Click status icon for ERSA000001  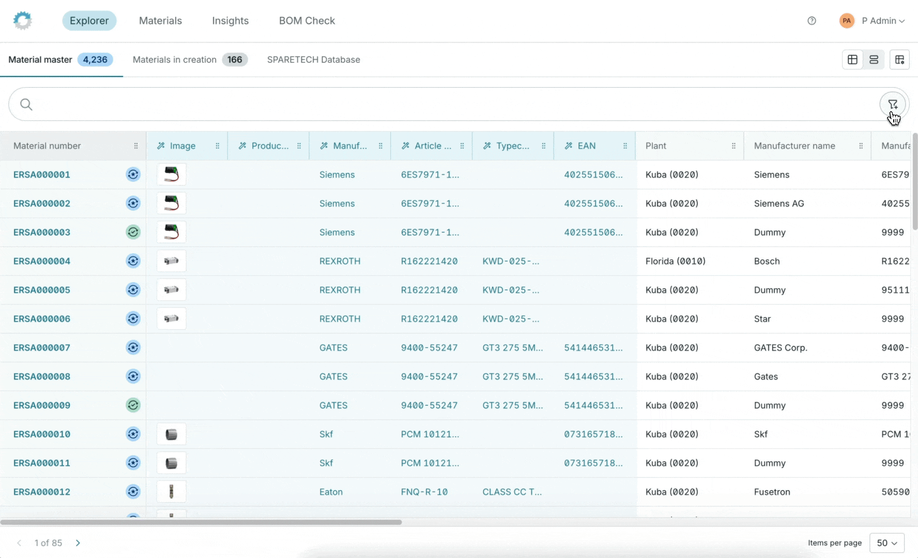(133, 175)
